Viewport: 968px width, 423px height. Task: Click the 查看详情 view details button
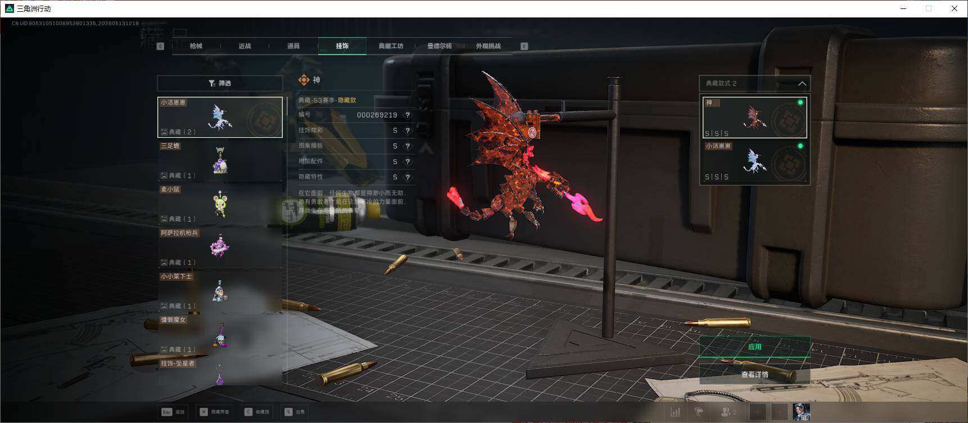pyautogui.click(x=754, y=375)
